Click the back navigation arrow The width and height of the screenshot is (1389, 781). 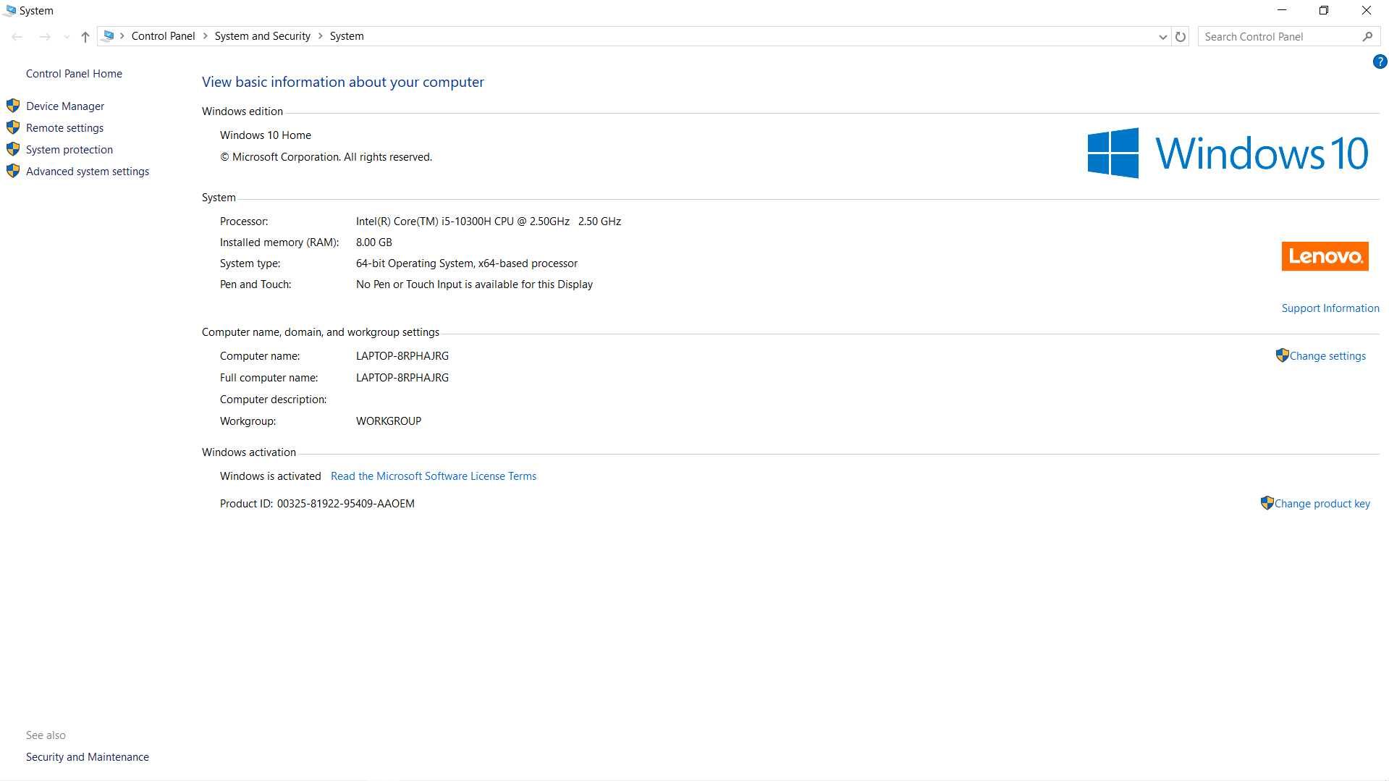[17, 37]
